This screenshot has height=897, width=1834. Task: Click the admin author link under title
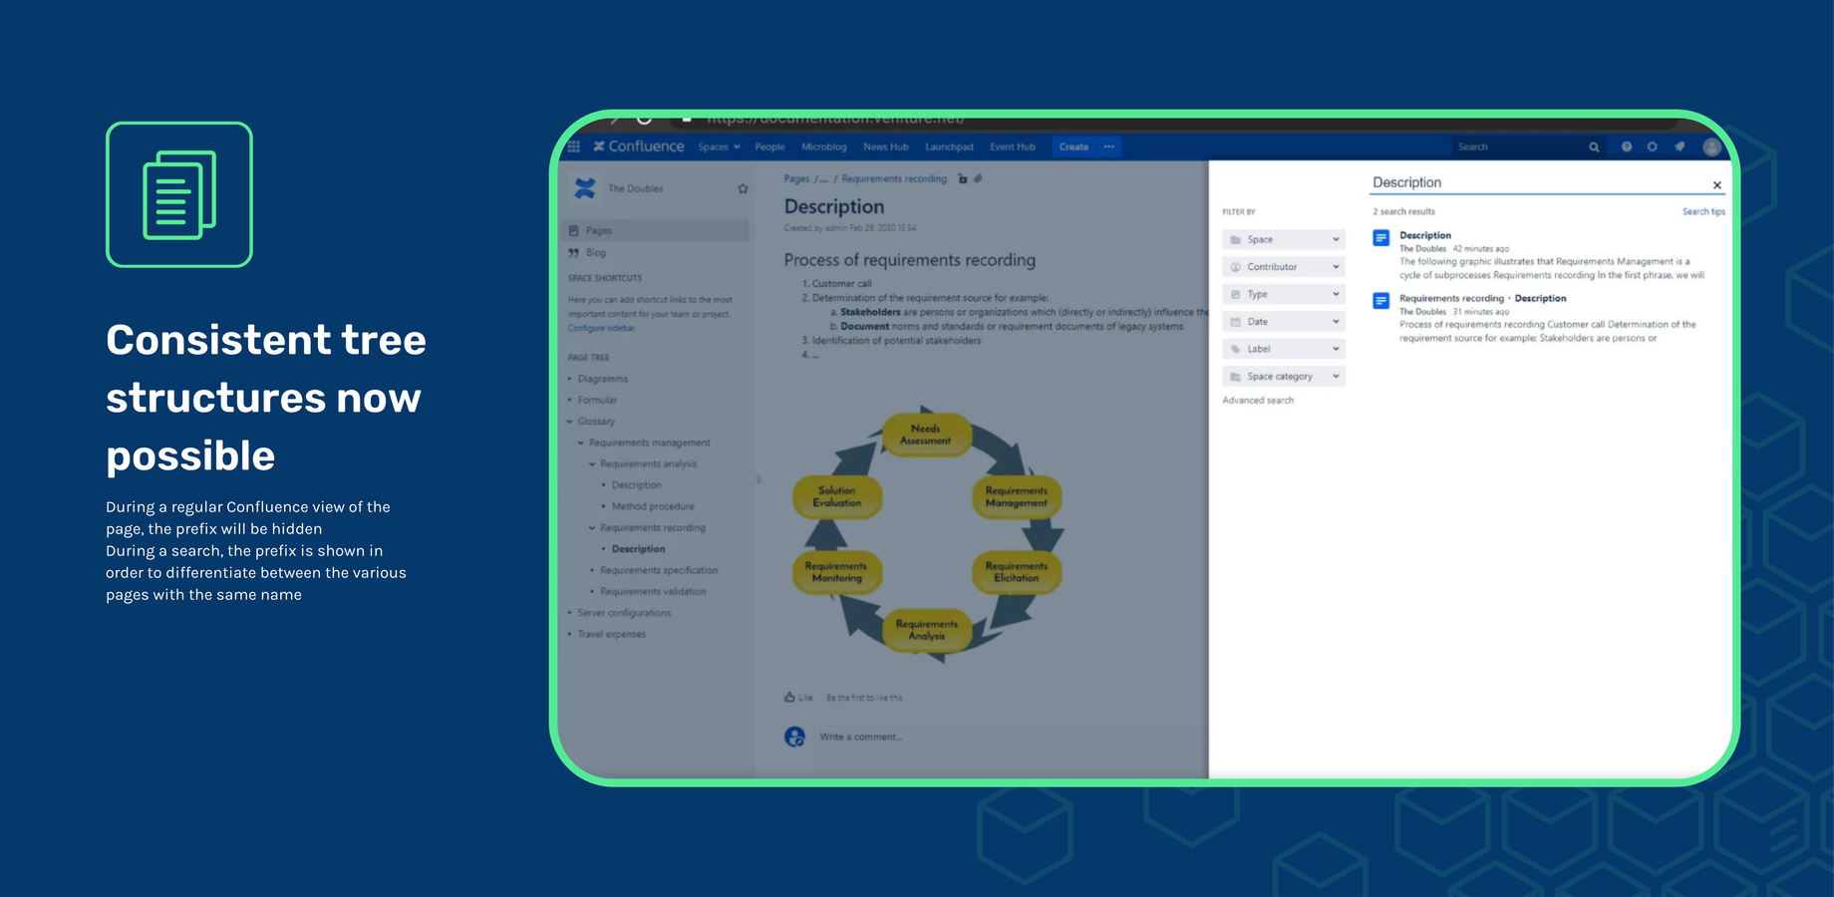pos(836,228)
